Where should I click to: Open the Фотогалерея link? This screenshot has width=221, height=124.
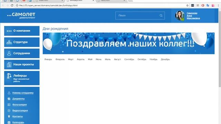[x=19, y=105]
